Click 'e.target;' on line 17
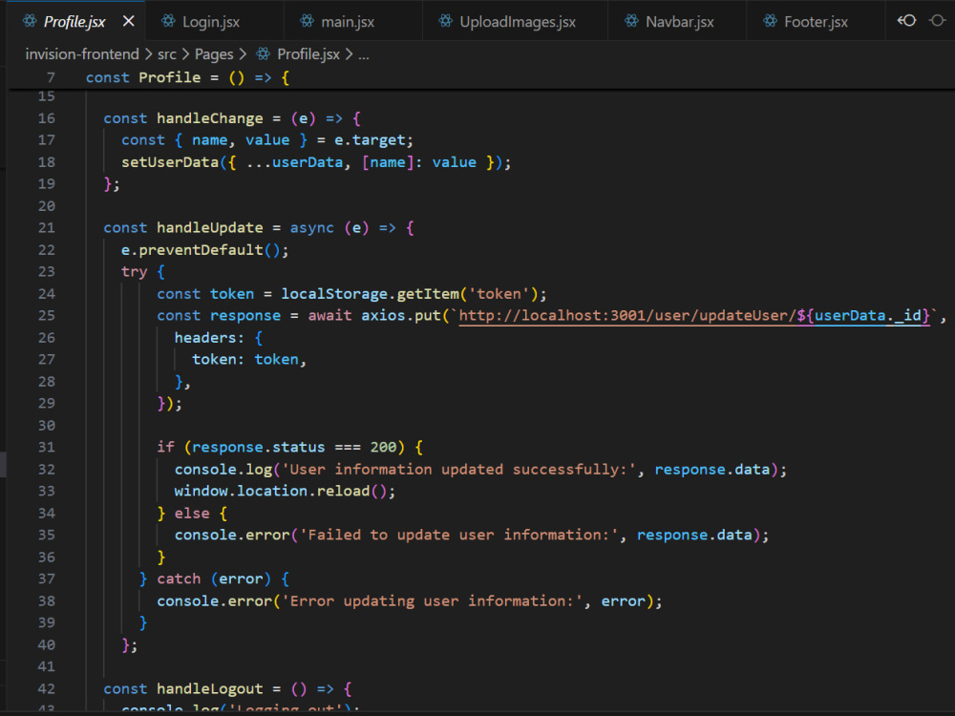 coord(374,140)
